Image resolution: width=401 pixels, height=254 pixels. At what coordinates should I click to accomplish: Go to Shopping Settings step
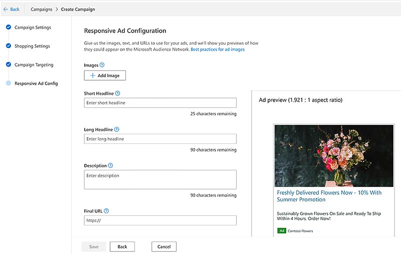click(x=32, y=46)
